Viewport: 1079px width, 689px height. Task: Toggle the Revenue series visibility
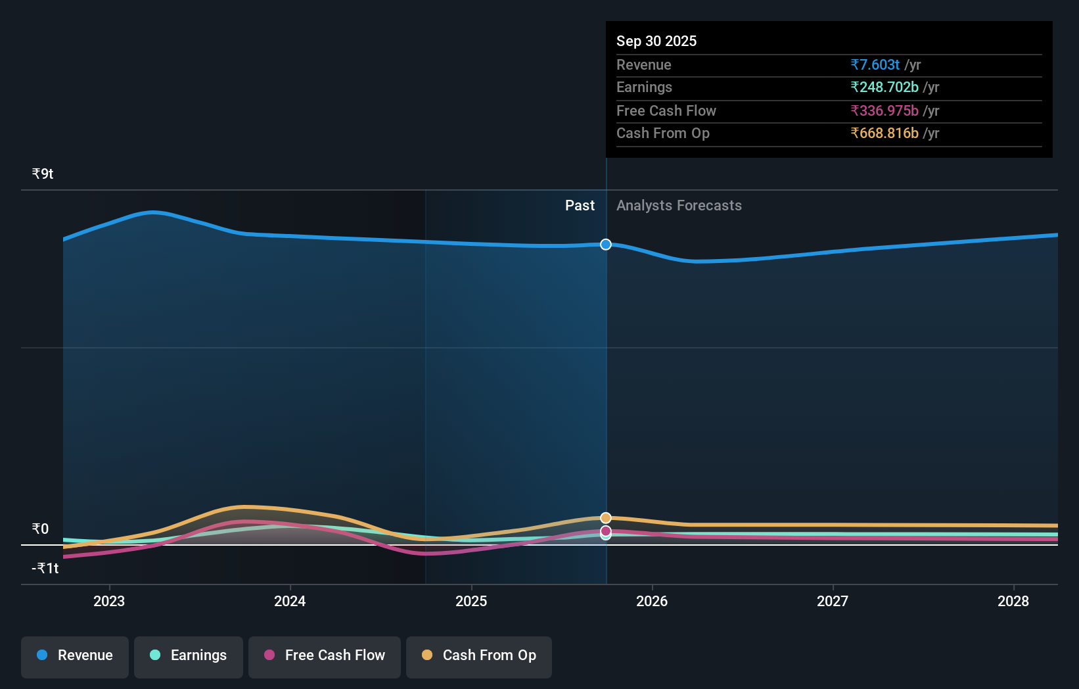74,655
